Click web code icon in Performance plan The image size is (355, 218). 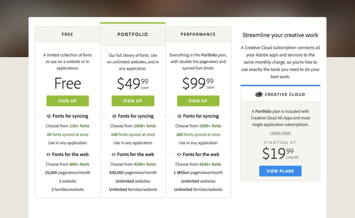[x=179, y=155]
